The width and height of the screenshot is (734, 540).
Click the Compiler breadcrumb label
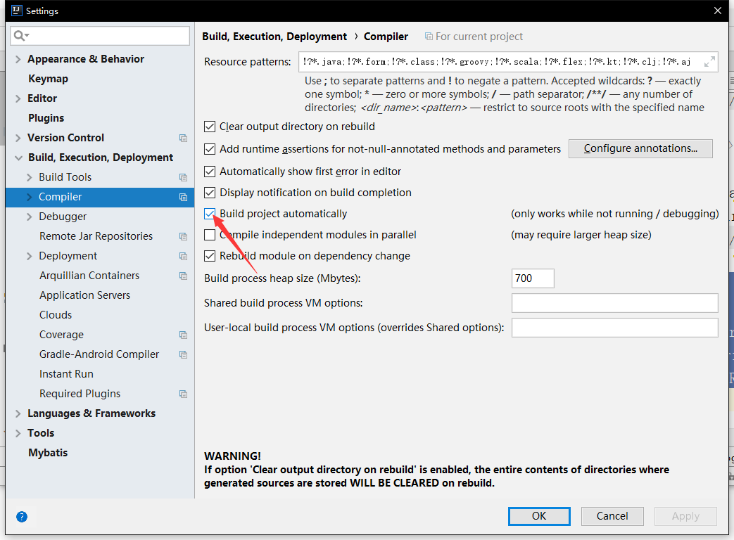pyautogui.click(x=386, y=37)
